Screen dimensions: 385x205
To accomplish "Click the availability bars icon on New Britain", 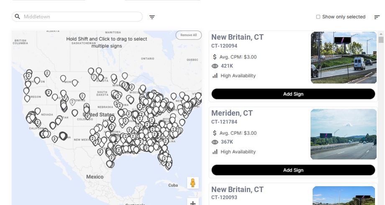I will (215, 76).
